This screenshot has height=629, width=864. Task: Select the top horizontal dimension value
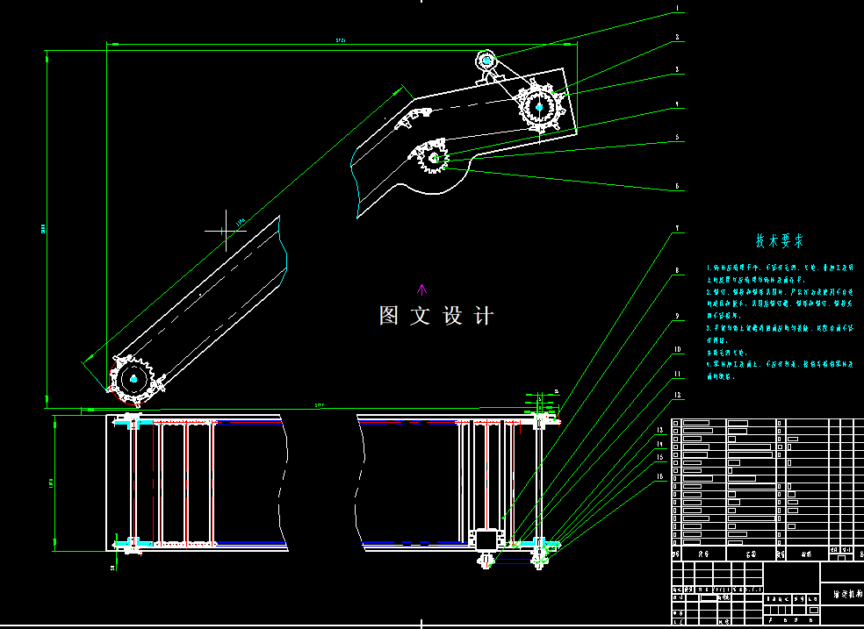(340, 40)
